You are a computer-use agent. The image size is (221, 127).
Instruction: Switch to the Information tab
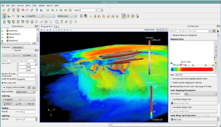pyautogui.click(x=18, y=47)
